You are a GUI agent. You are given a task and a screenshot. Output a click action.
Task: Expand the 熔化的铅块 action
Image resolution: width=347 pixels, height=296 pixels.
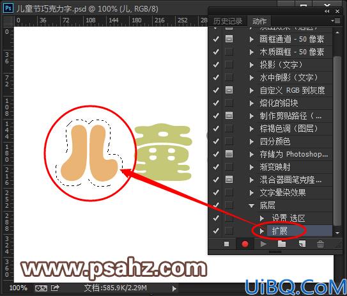click(251, 104)
